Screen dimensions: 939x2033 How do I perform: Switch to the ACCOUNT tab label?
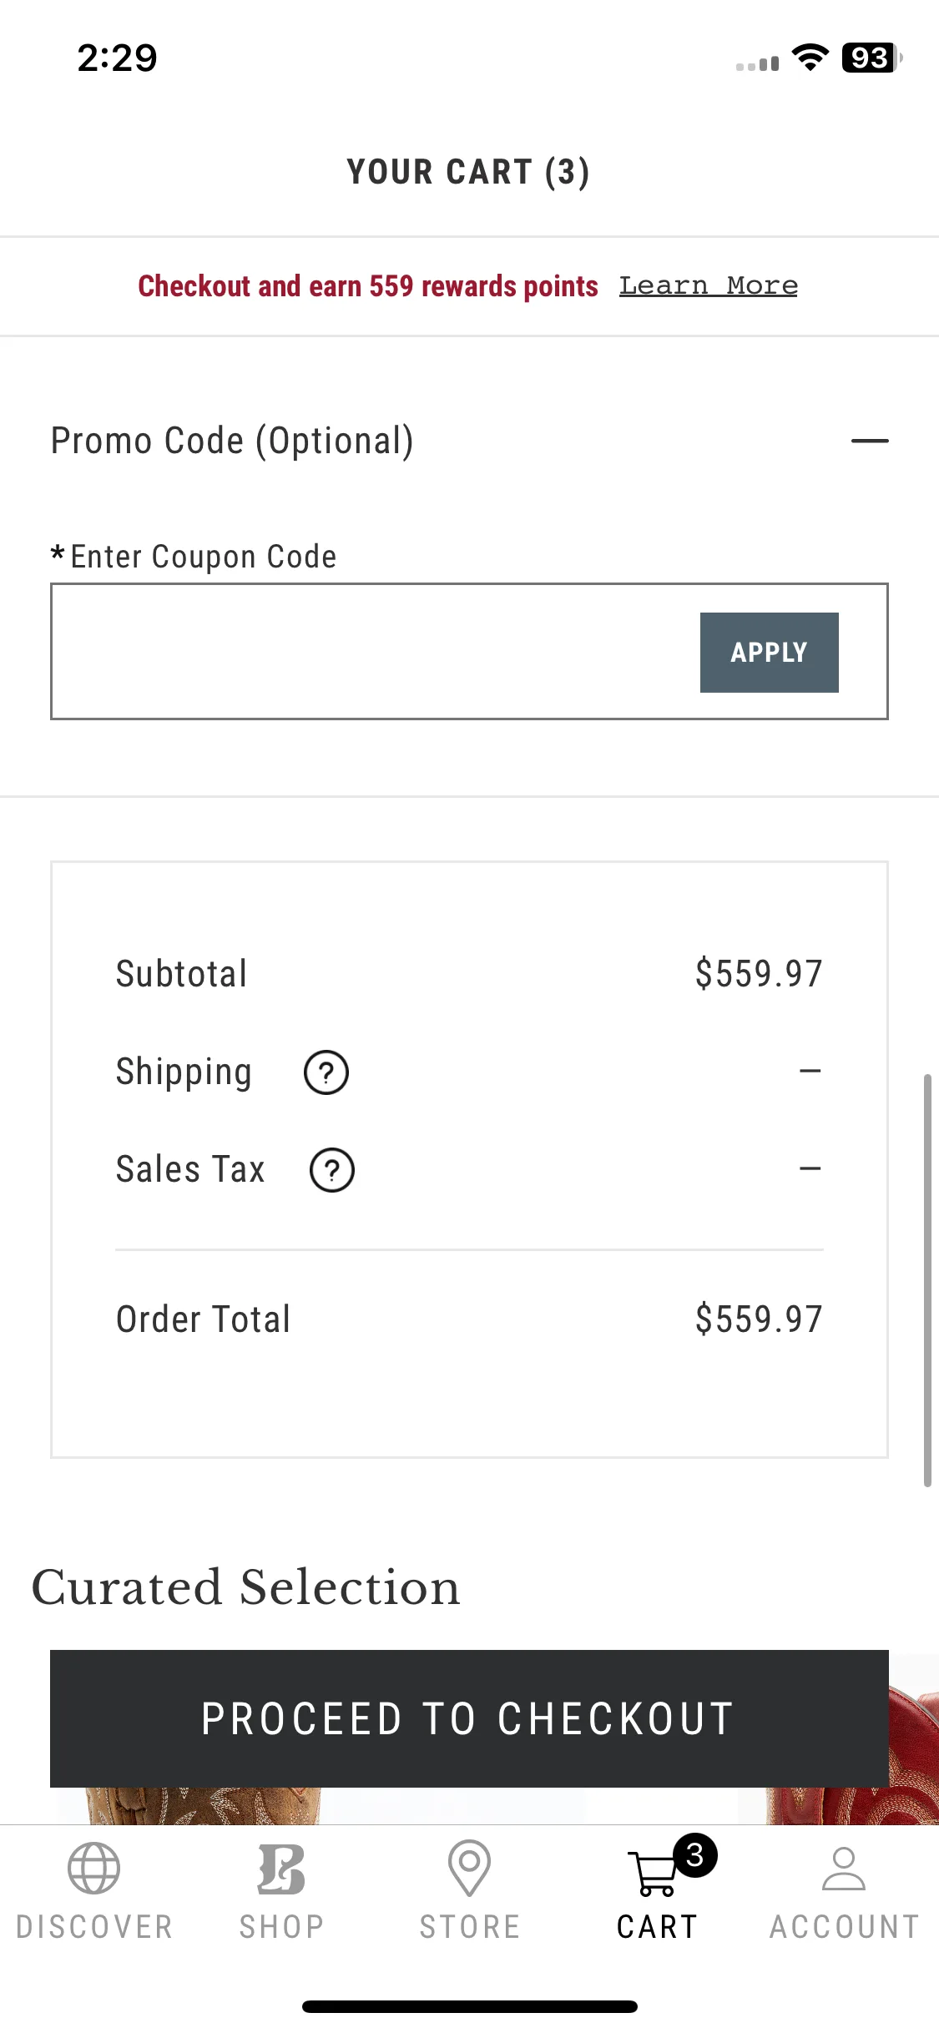coord(844,1927)
